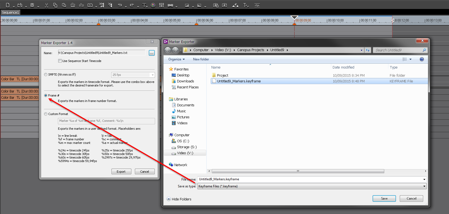Screen dimensions: 449x214
Task: Click the horizontal scrollbar in file list
Action: coord(298,171)
